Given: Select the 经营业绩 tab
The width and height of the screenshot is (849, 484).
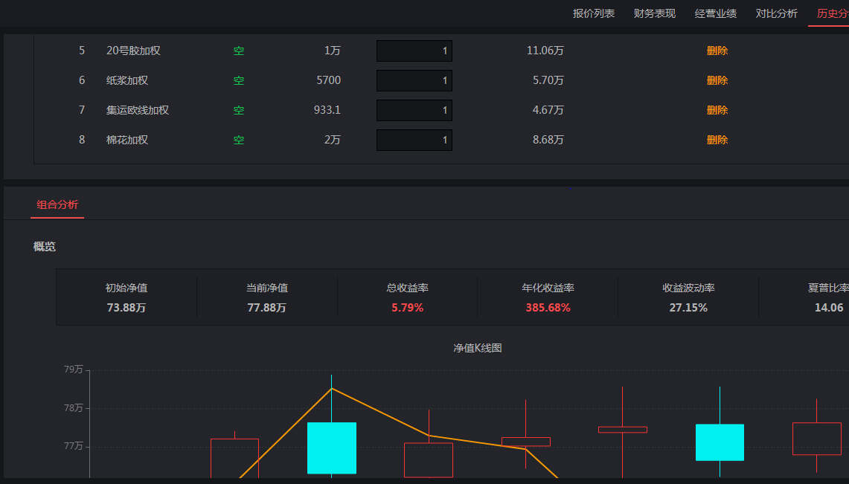Looking at the screenshot, I should click(x=715, y=13).
